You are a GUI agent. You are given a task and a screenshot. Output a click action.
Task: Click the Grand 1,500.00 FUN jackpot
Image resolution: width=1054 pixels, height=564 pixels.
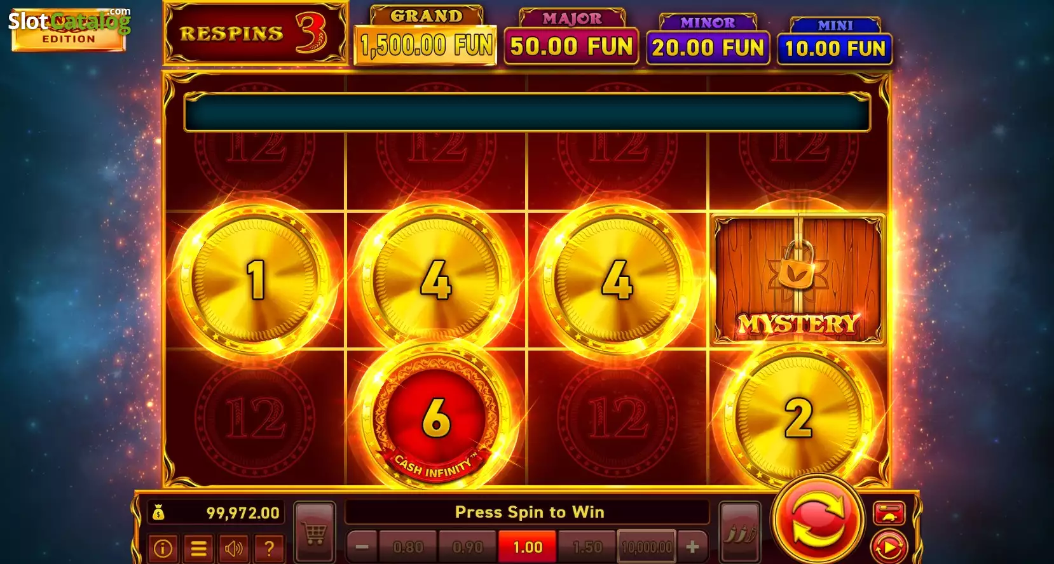tap(426, 36)
